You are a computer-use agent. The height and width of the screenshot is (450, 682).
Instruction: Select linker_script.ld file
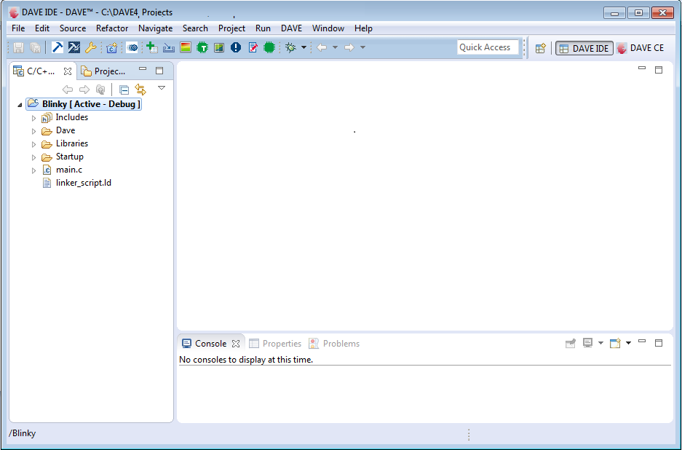(77, 183)
